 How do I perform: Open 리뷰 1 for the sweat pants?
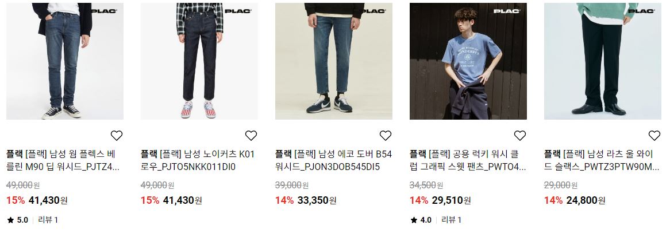(x=451, y=220)
